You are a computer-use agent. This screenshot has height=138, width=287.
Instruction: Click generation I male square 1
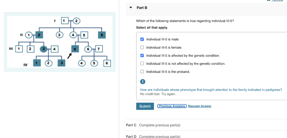click(x=64, y=21)
